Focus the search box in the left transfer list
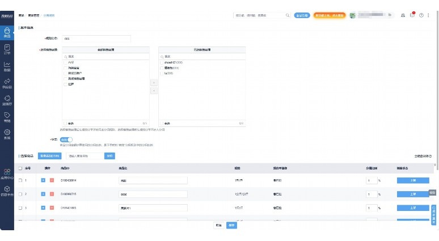Screen dimensions: 439x241 tap(106, 57)
